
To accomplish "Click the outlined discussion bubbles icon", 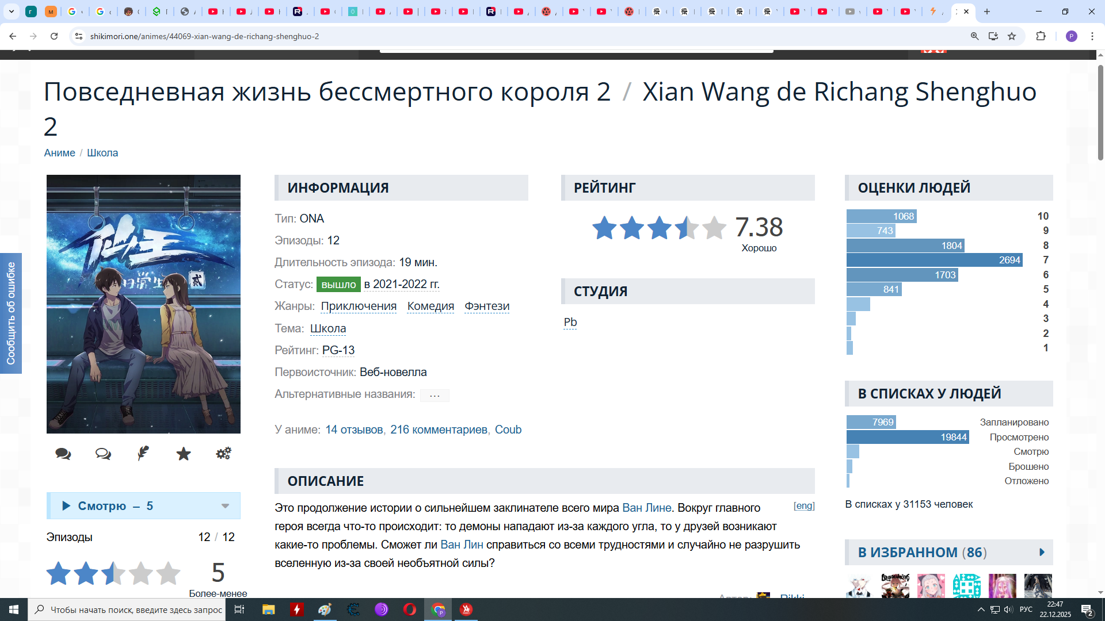I will click(x=103, y=454).
